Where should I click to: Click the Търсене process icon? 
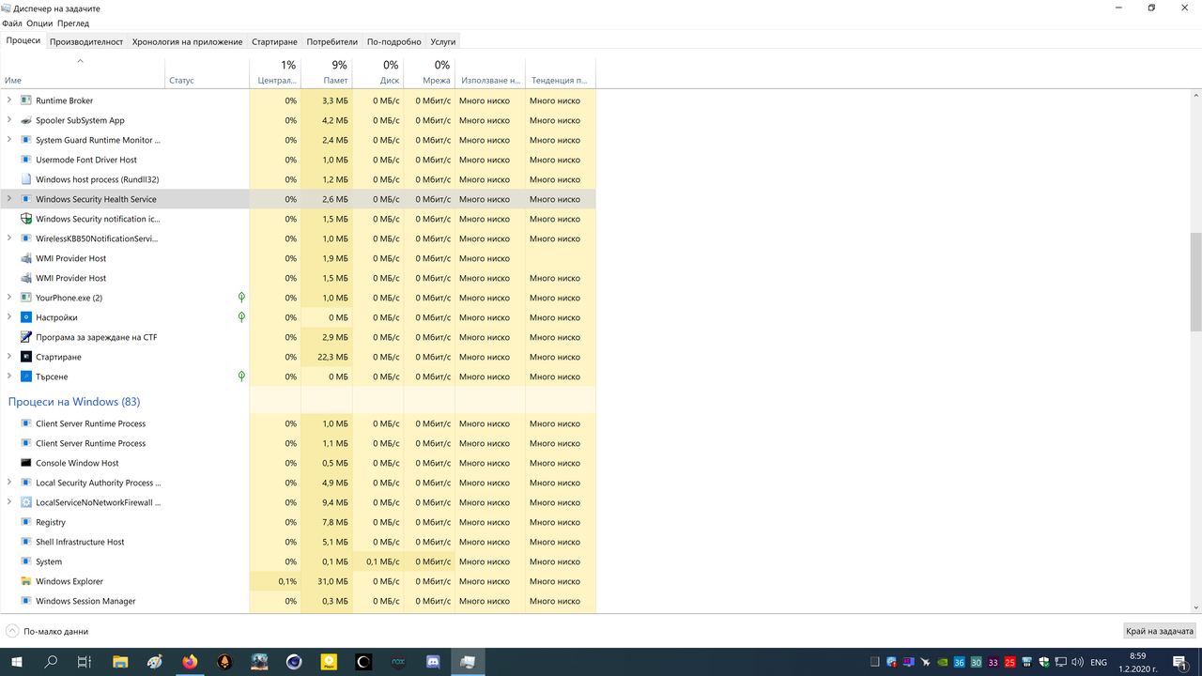26,376
